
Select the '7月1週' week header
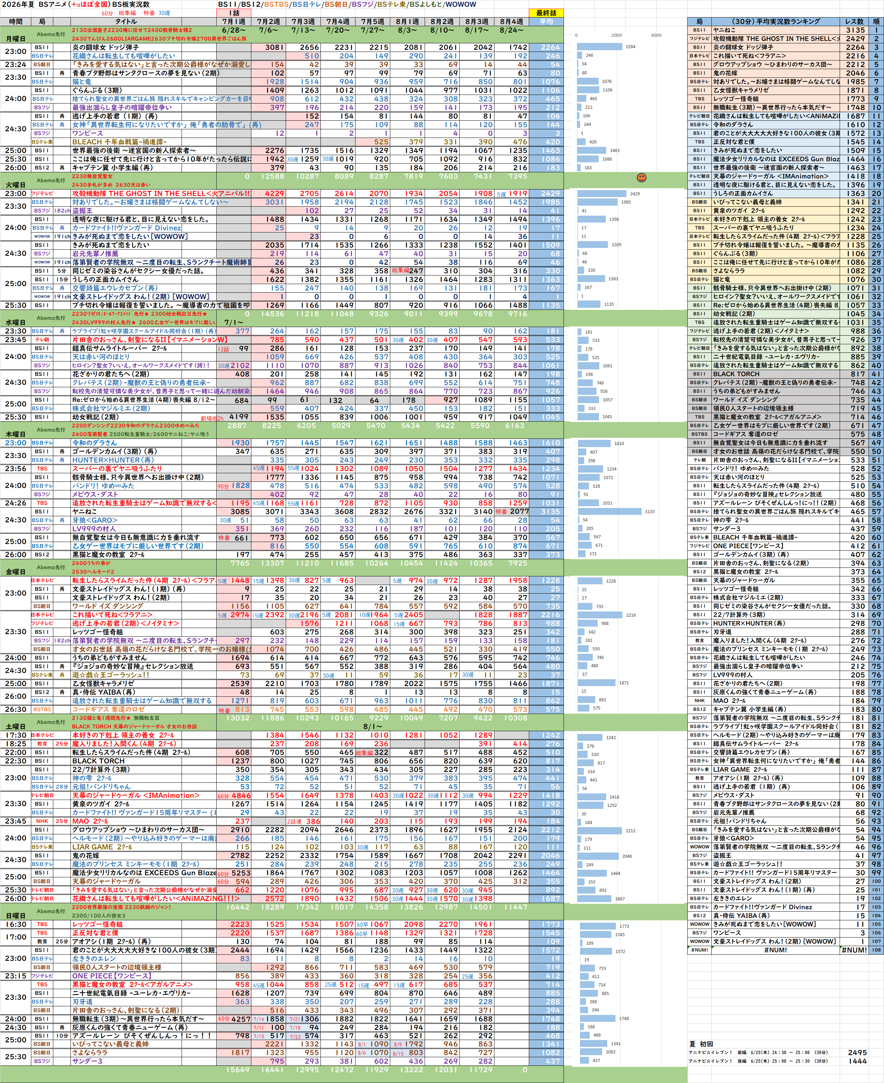click(x=234, y=21)
